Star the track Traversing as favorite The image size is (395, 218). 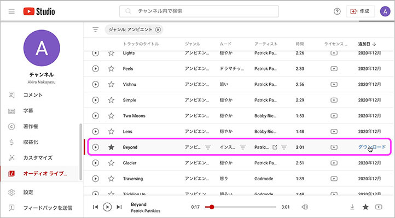pyautogui.click(x=111, y=178)
